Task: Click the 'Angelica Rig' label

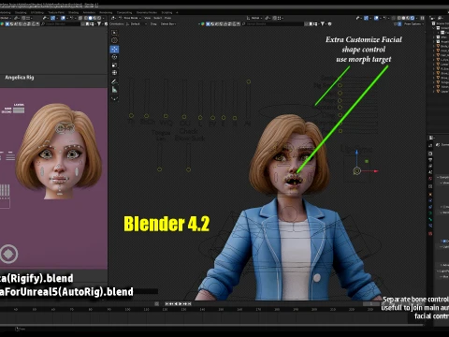Action: [20, 77]
